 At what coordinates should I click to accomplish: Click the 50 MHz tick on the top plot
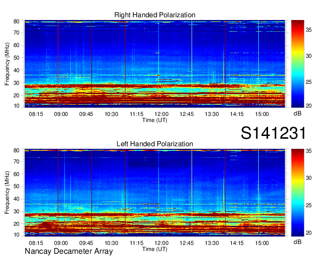point(16,58)
